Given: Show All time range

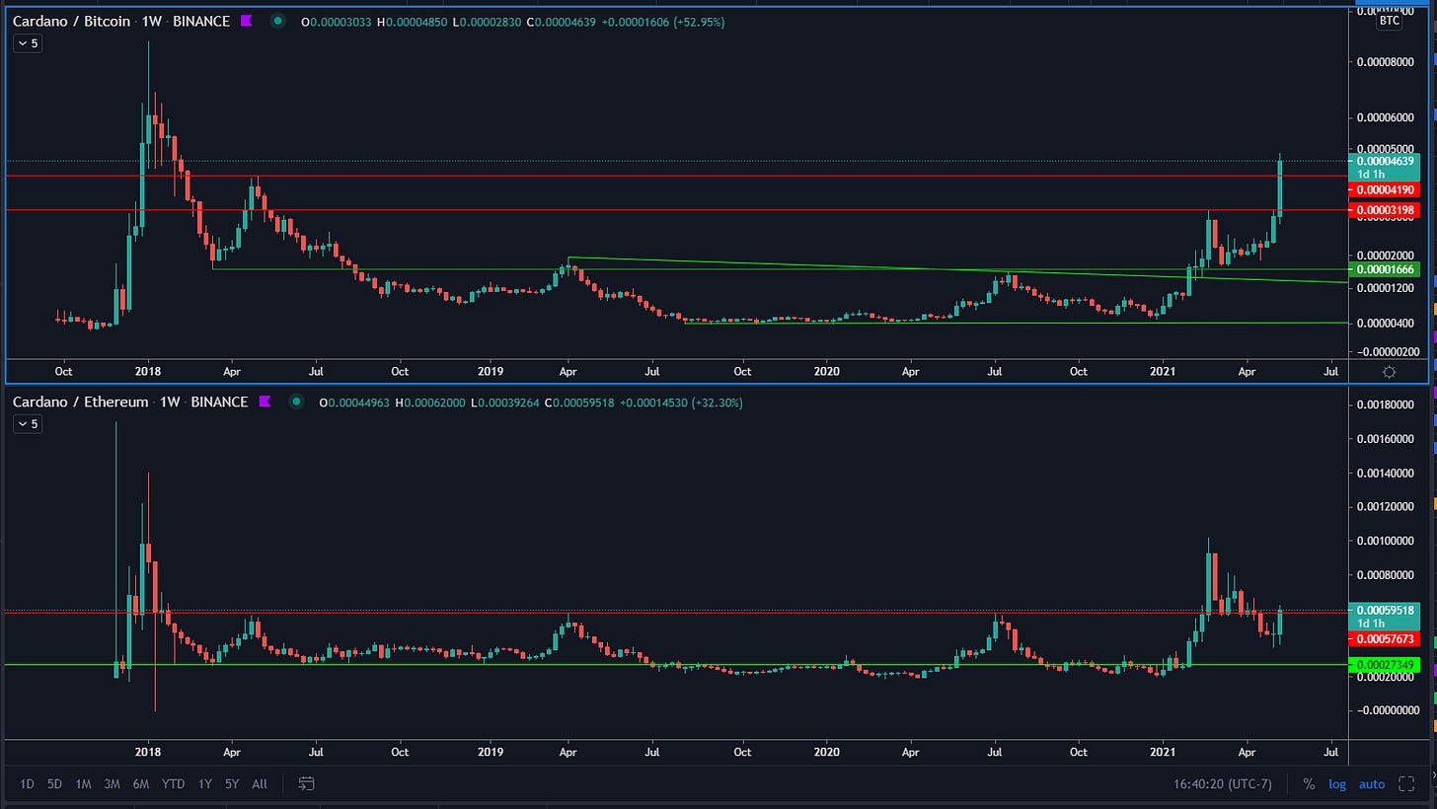Looking at the screenshot, I should (x=260, y=784).
